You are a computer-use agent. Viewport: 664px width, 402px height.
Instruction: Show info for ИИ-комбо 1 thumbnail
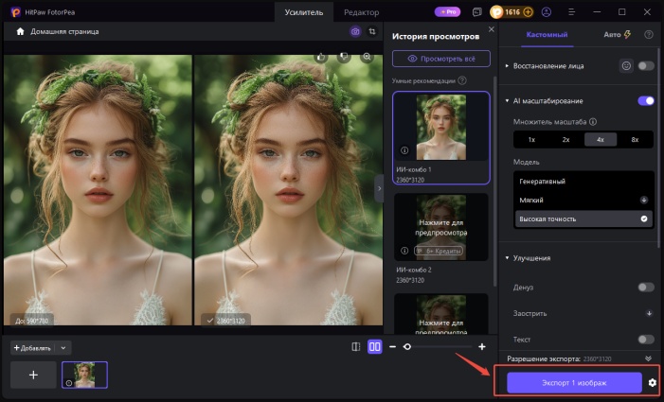(x=404, y=150)
